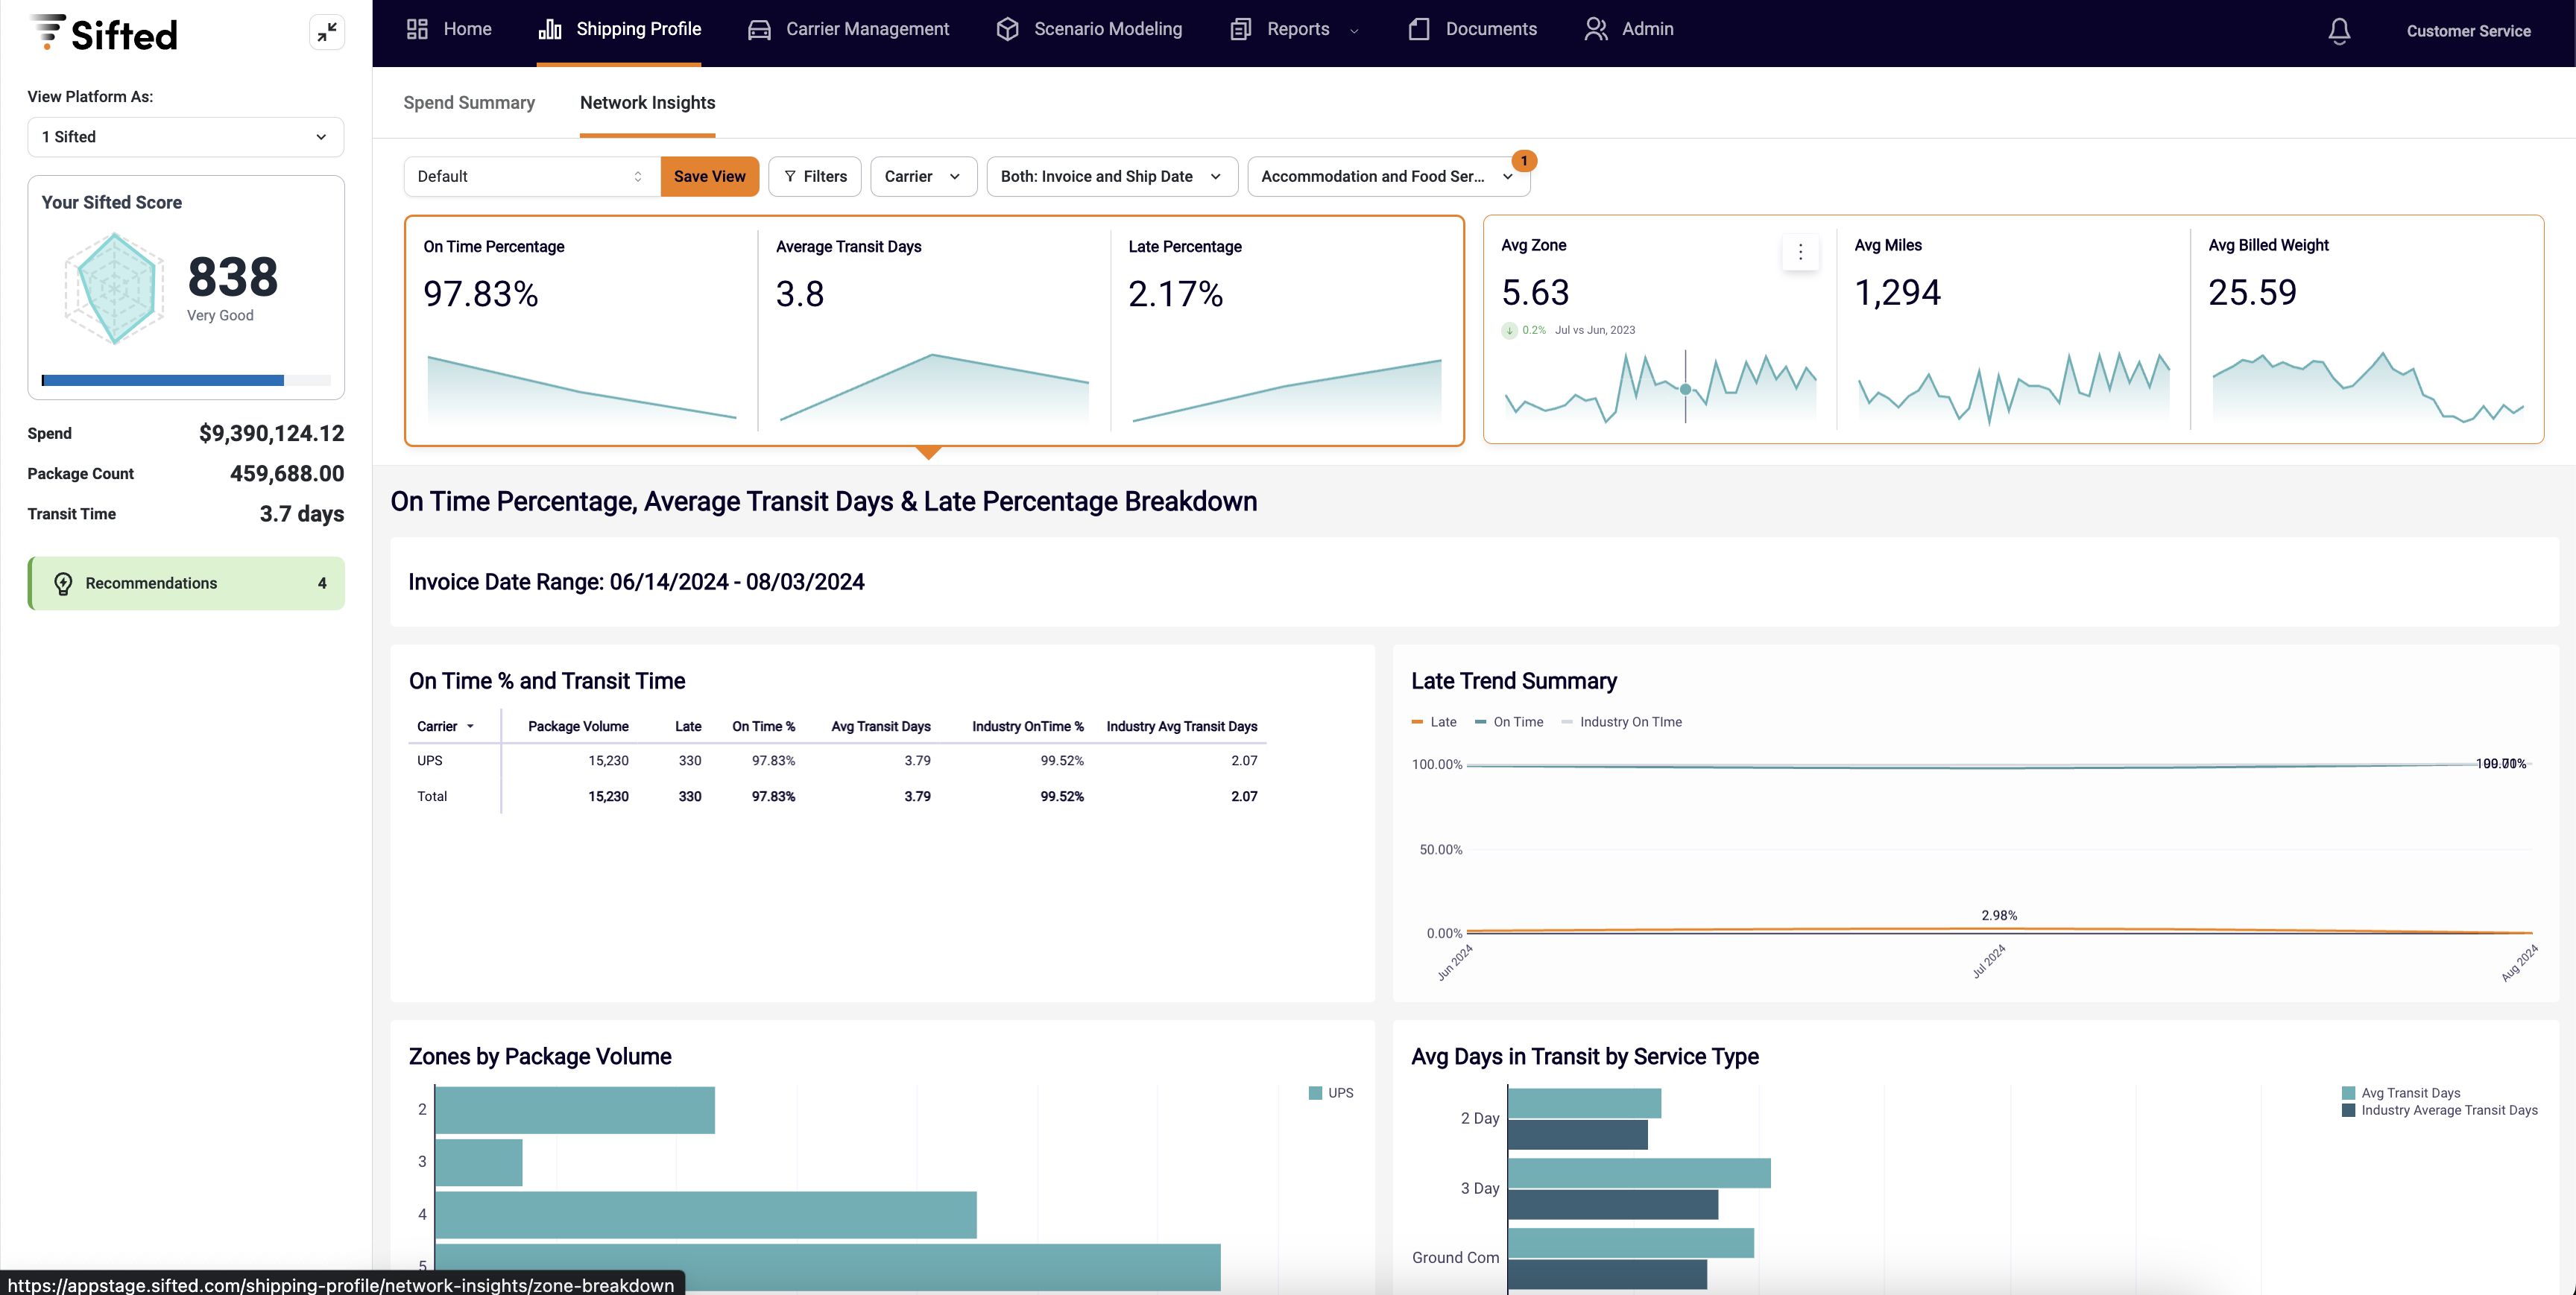The width and height of the screenshot is (2576, 1295).
Task: Expand the Both: Invoice and Ship Date dropdown
Action: (x=1112, y=176)
